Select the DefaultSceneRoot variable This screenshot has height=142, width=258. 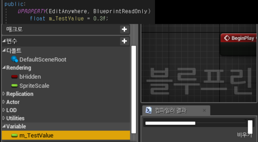click(43, 60)
